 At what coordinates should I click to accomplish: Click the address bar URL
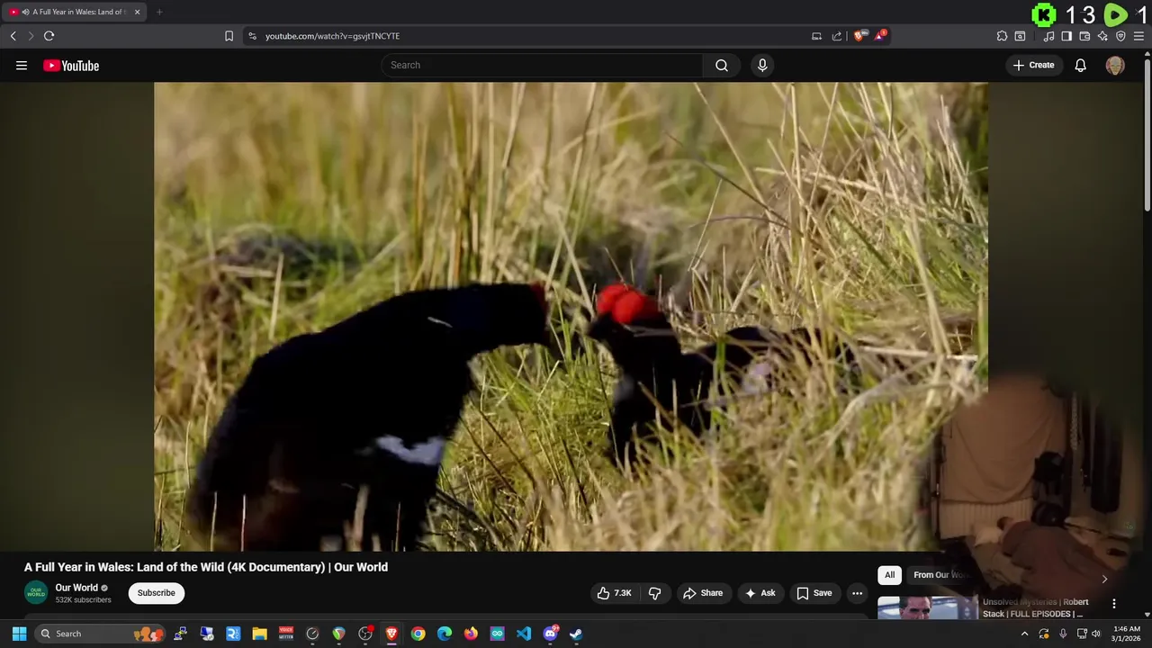point(332,36)
